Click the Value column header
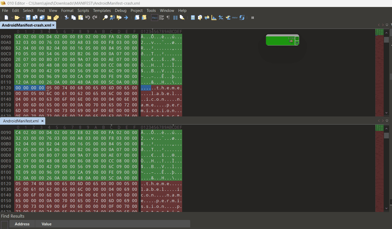This screenshot has width=392, height=229. click(x=47, y=224)
